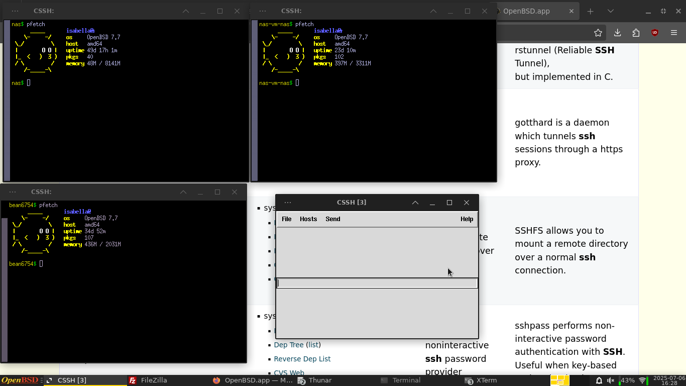
Task: Focus the CSSH [3] command input field
Action: (377, 283)
